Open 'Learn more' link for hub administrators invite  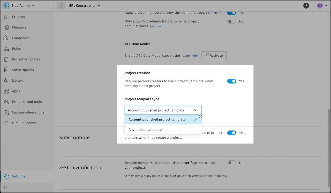click(157, 26)
